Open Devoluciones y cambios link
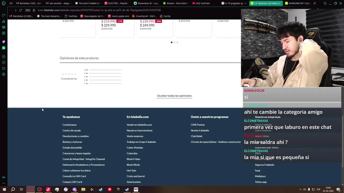Viewport: 344px width, 193px height. (x=76, y=136)
